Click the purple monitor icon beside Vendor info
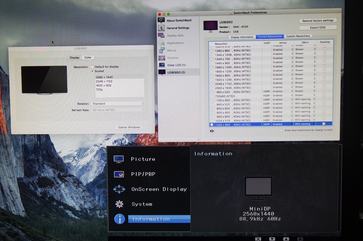Screen dimensions: 363x241 [211, 26]
